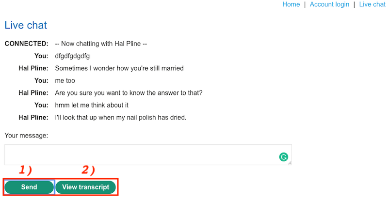Image resolution: width=388 pixels, height=200 pixels.
Task: Click the nail polish reply from Hal Pline
Action: click(x=120, y=117)
